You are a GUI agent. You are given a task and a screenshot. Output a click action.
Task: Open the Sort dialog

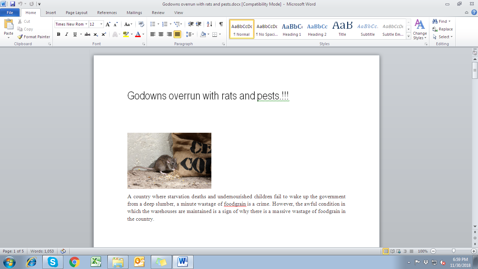point(209,24)
